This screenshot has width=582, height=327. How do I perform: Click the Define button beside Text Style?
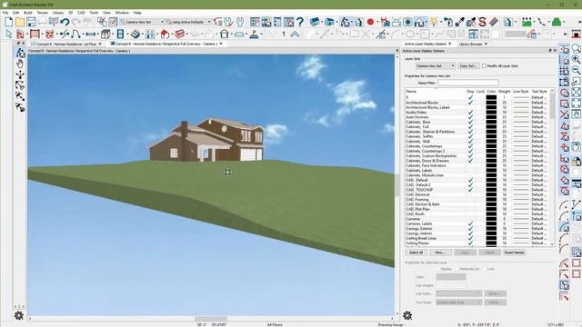(495, 302)
